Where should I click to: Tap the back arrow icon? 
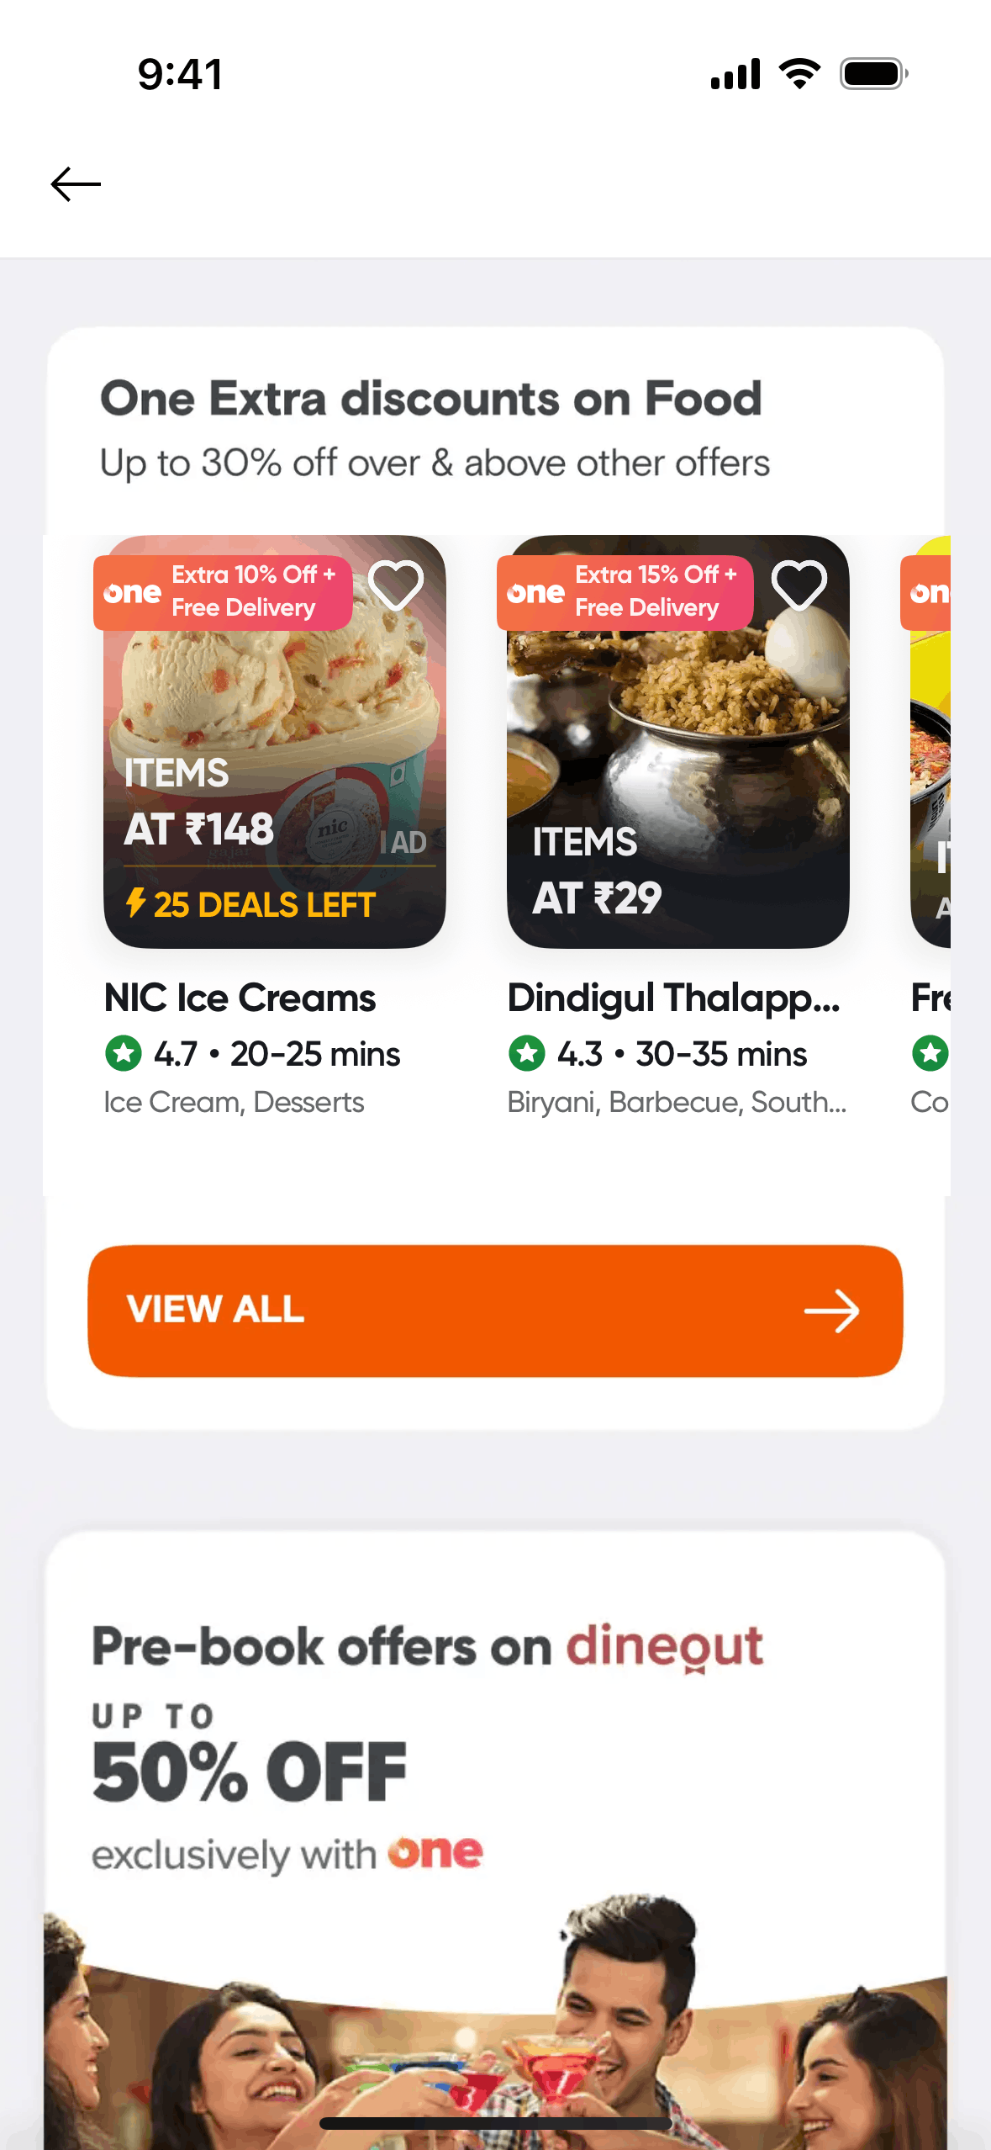pyautogui.click(x=76, y=184)
